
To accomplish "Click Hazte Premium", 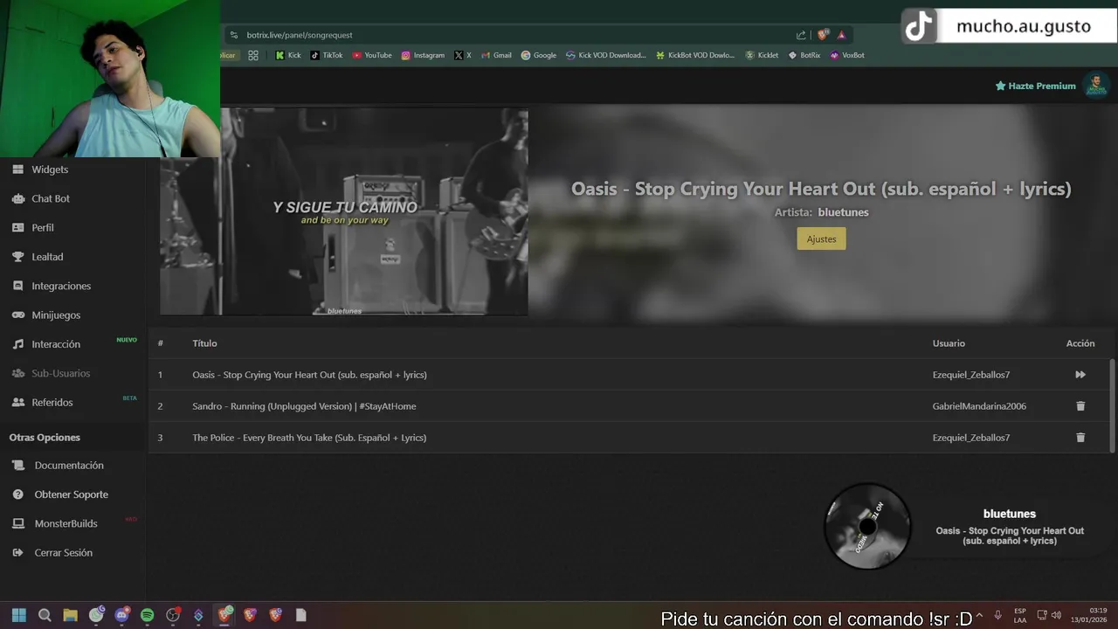I will coord(1035,86).
